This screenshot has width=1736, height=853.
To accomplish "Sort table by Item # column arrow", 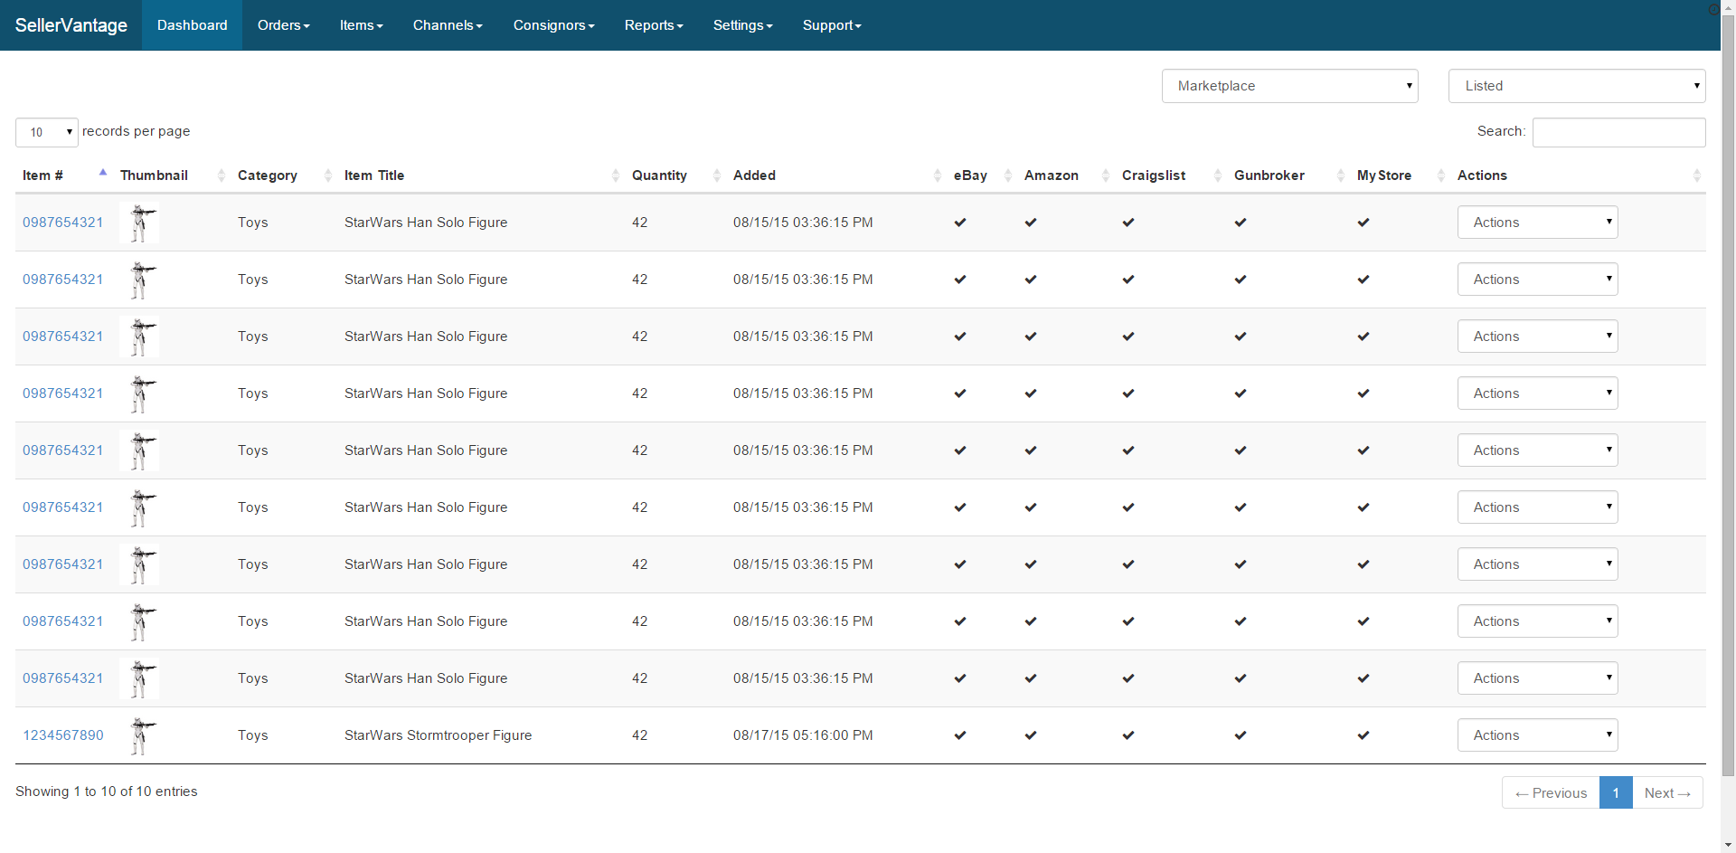I will [x=103, y=175].
